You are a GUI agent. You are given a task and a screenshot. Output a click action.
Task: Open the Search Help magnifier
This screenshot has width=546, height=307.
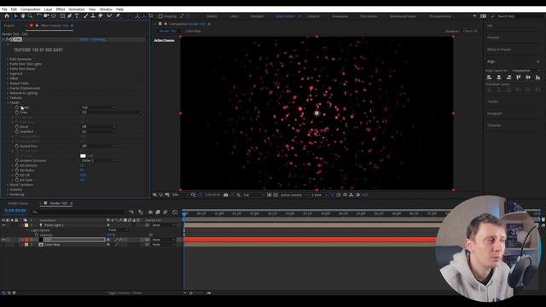[493, 16]
